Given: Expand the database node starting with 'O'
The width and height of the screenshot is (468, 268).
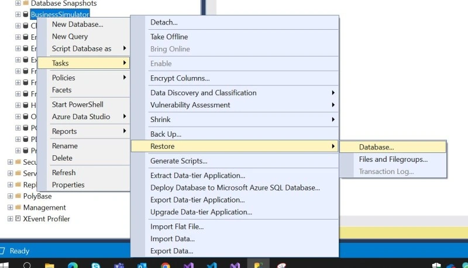Looking at the screenshot, I should click(18, 116).
